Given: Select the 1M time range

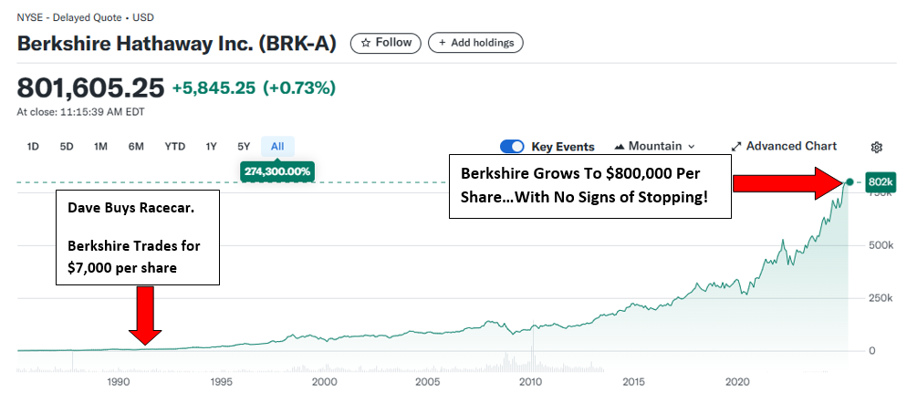Looking at the screenshot, I should coord(100,147).
